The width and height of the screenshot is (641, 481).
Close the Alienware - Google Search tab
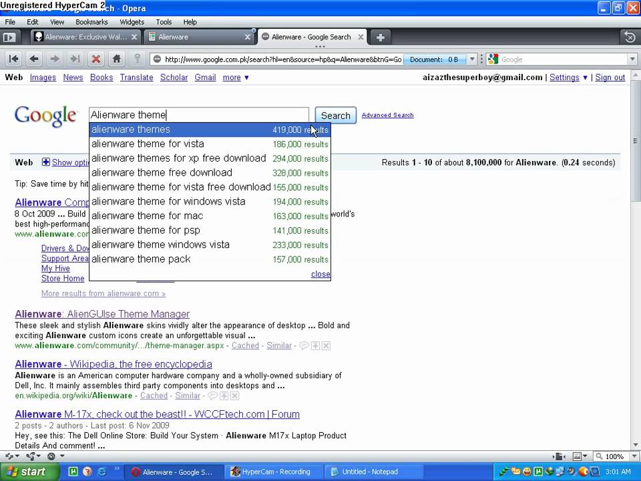point(361,37)
